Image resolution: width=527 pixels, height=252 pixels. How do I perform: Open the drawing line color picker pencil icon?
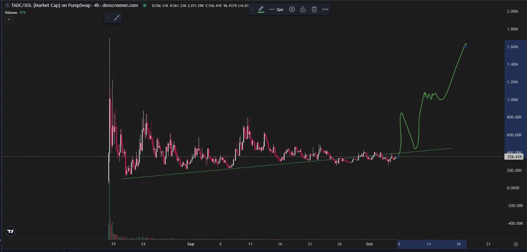pos(261,9)
